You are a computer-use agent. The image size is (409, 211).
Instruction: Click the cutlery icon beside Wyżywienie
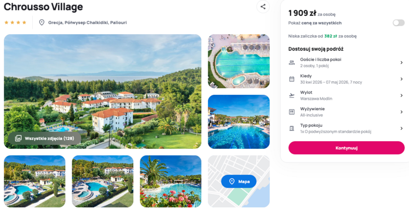click(x=291, y=112)
